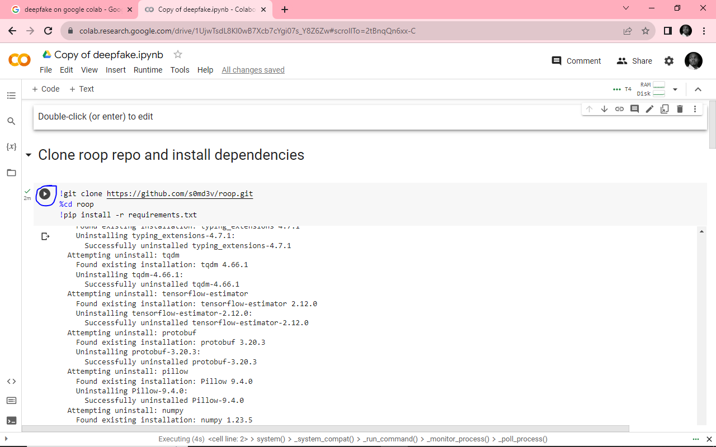The height and width of the screenshot is (447, 716).
Task: Run the git clone code cell
Action: tap(45, 194)
